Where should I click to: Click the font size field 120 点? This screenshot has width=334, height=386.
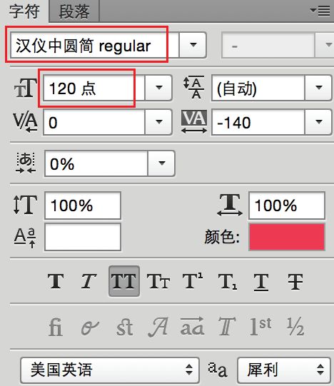tap(93, 88)
